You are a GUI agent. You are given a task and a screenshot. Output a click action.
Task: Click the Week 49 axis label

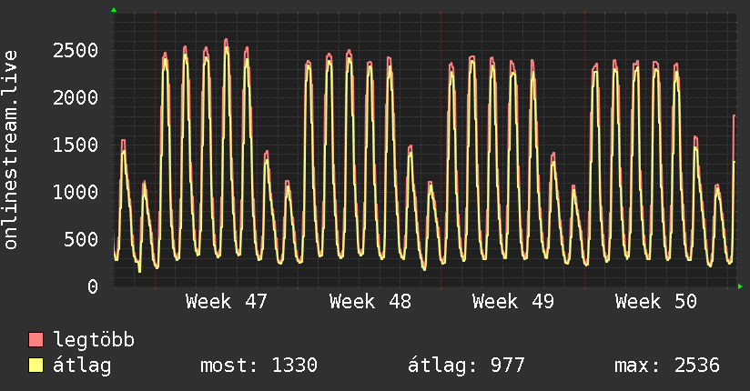pos(512,302)
